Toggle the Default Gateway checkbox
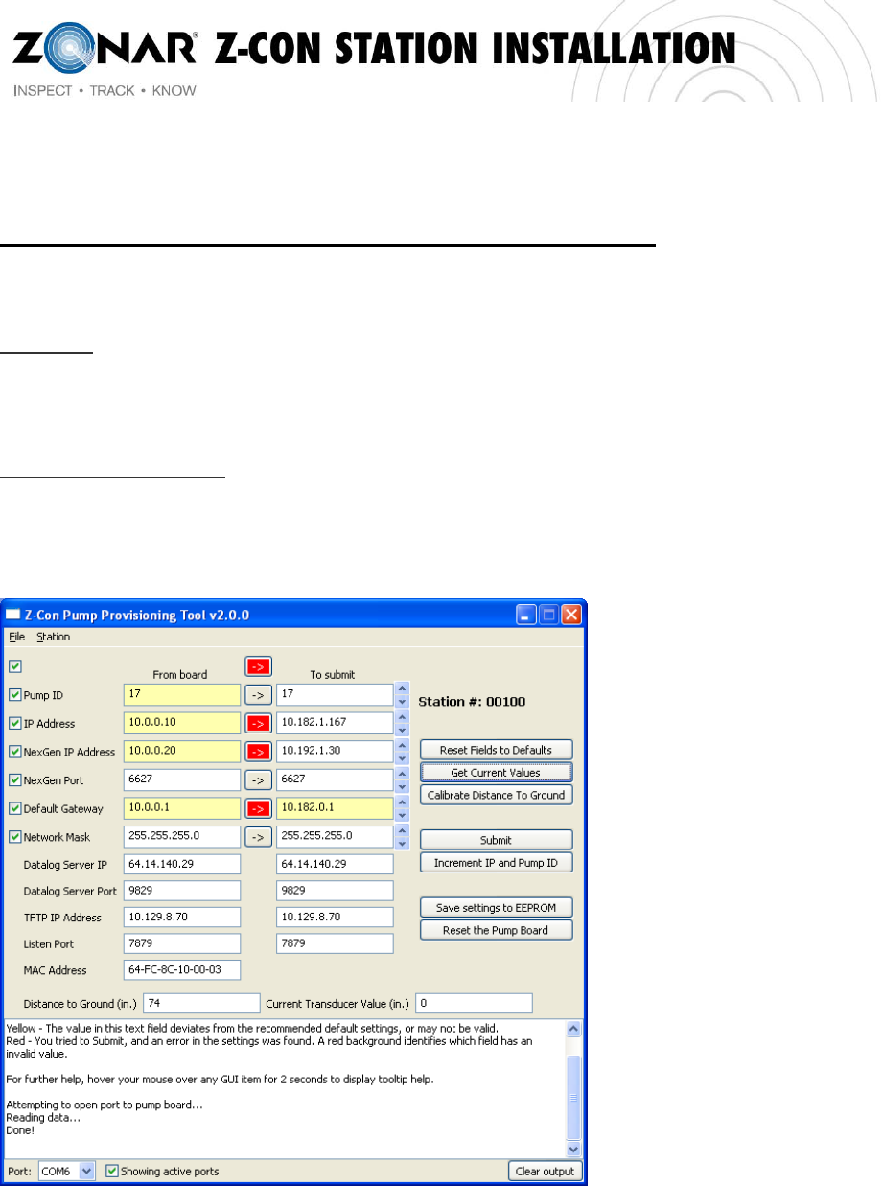 pyautogui.click(x=15, y=808)
